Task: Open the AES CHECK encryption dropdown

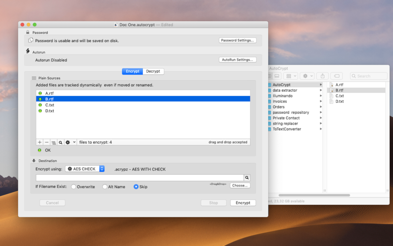Action: 85,169
